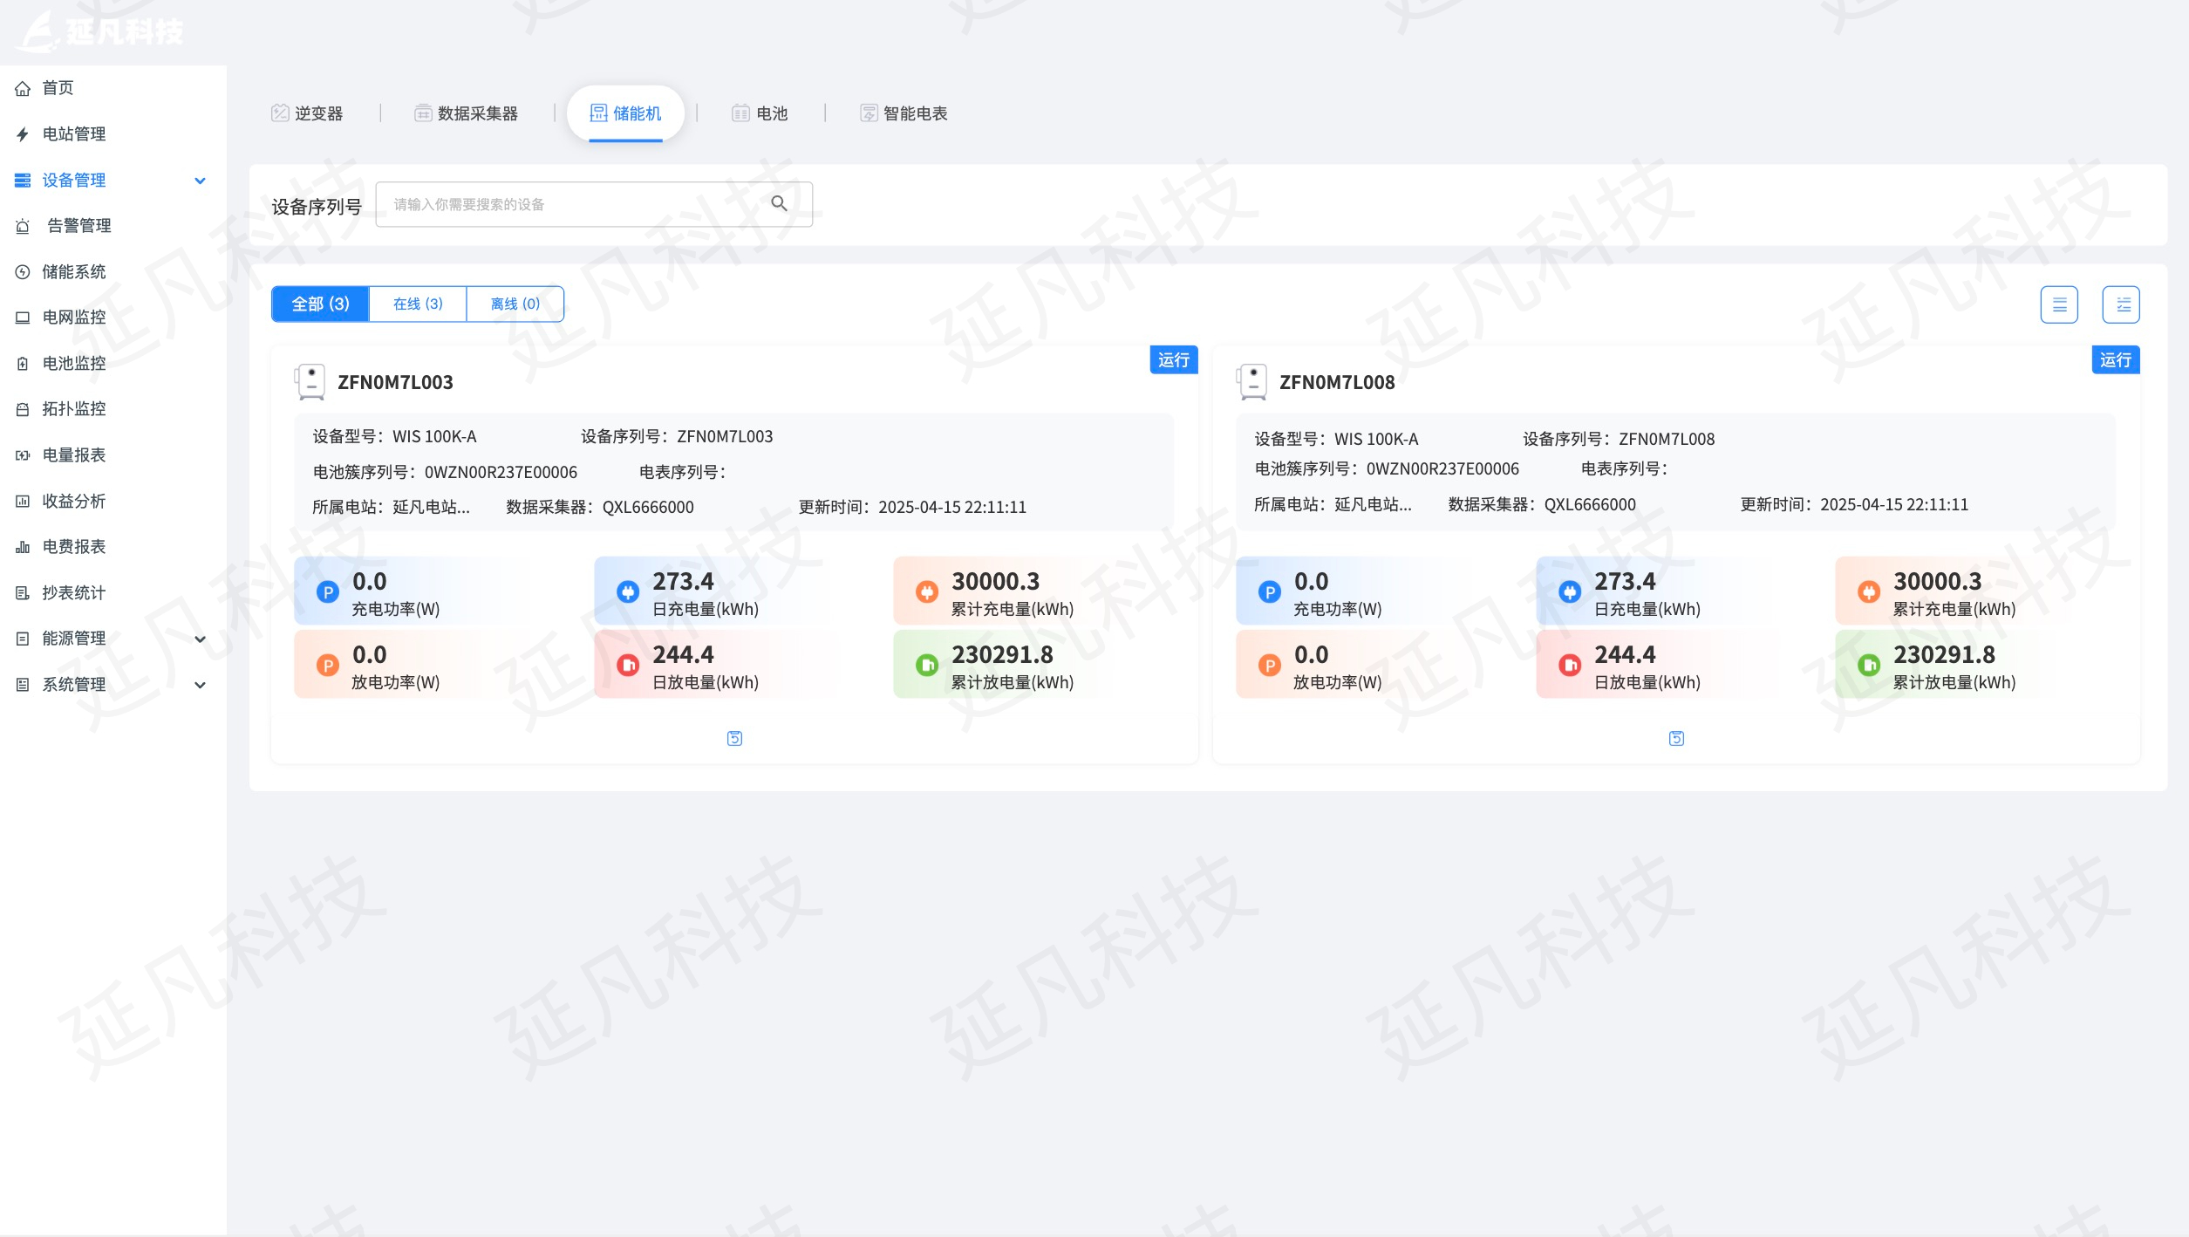Open the 智能电表 tab

pos(904,113)
